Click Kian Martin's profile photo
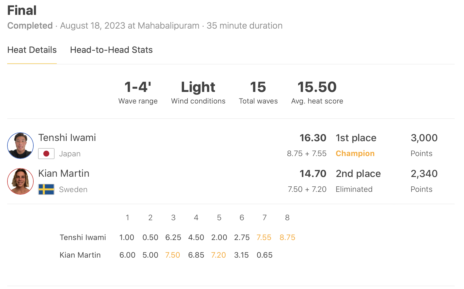Viewport: 464px width, 289px height. pos(20,181)
